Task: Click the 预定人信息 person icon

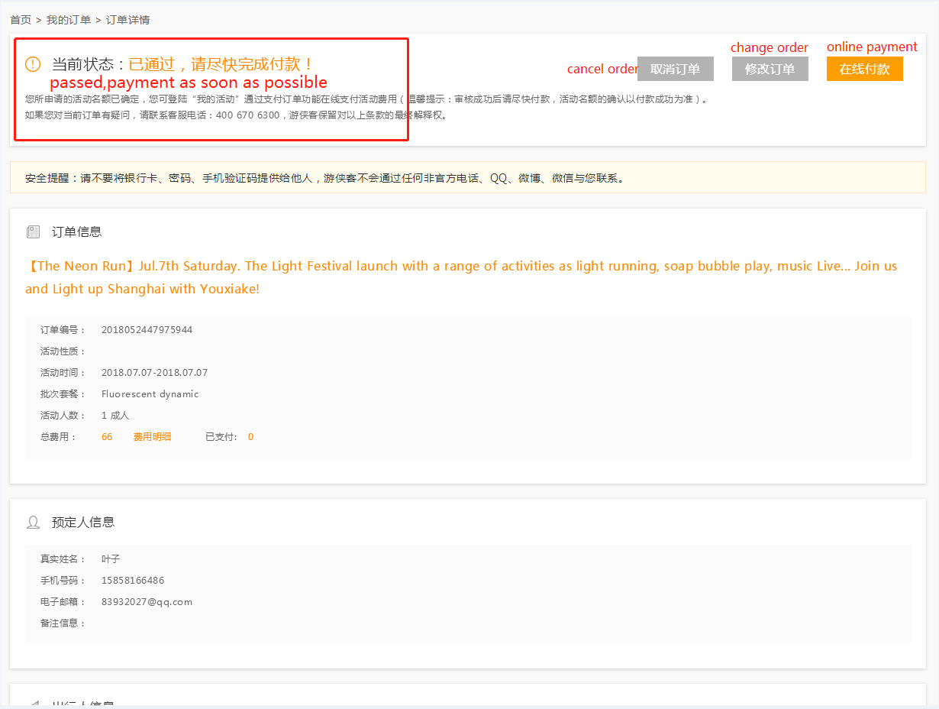Action: click(33, 522)
